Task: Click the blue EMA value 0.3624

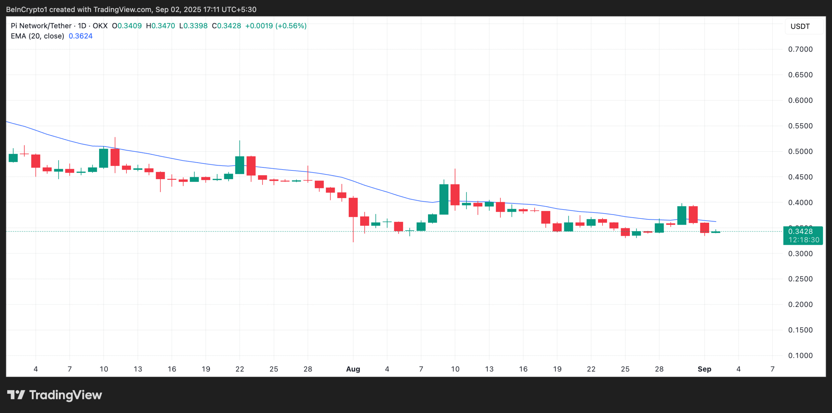Action: (x=81, y=36)
